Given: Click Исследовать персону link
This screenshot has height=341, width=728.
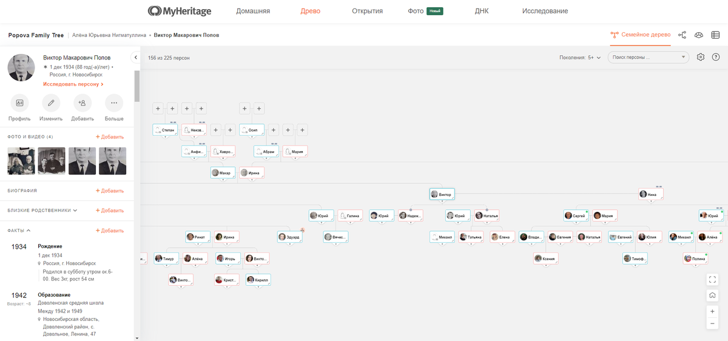Looking at the screenshot, I should point(73,84).
